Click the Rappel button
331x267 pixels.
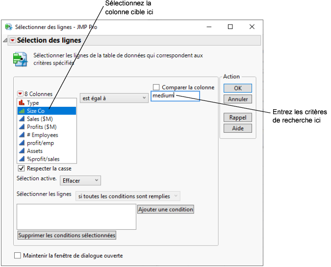[238, 118]
